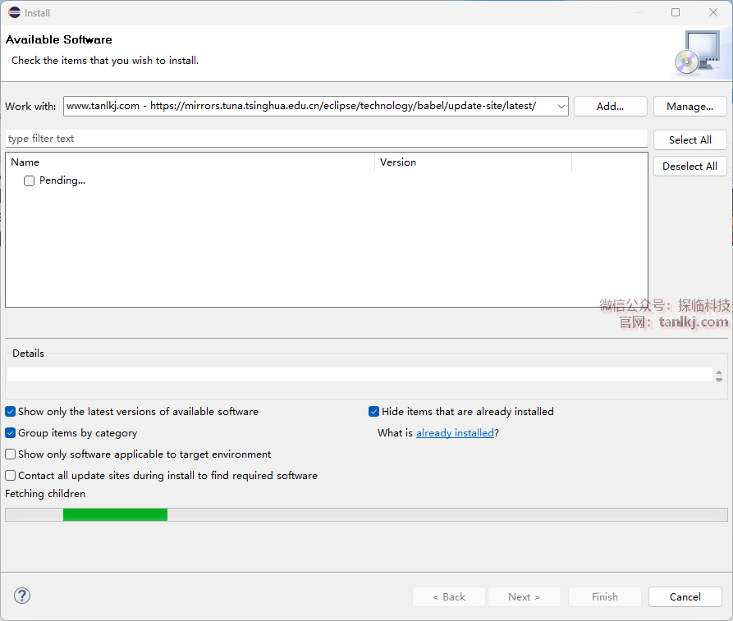The height and width of the screenshot is (621, 733).
Task: Click the Eclipse icon in title bar
Action: click(x=14, y=12)
